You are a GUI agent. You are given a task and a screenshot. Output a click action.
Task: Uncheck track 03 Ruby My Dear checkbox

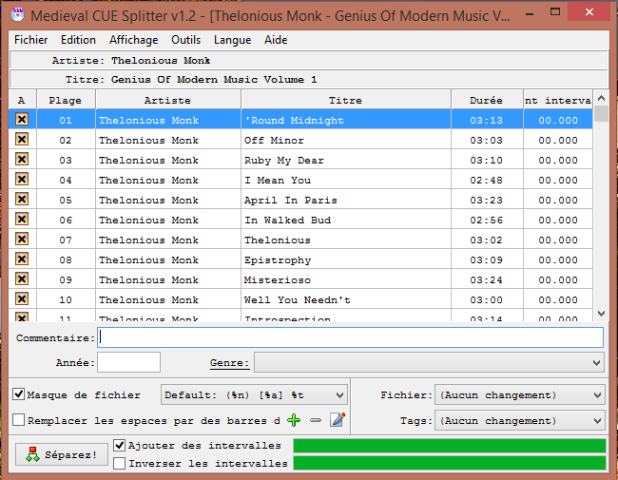click(22, 160)
